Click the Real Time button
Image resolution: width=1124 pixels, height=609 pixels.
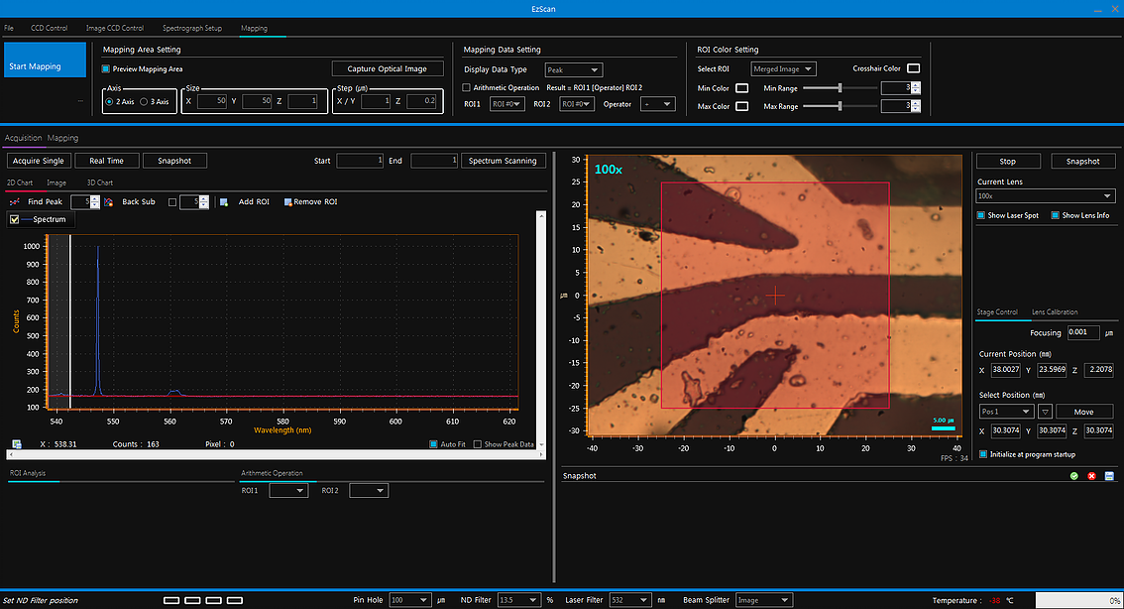(x=106, y=161)
